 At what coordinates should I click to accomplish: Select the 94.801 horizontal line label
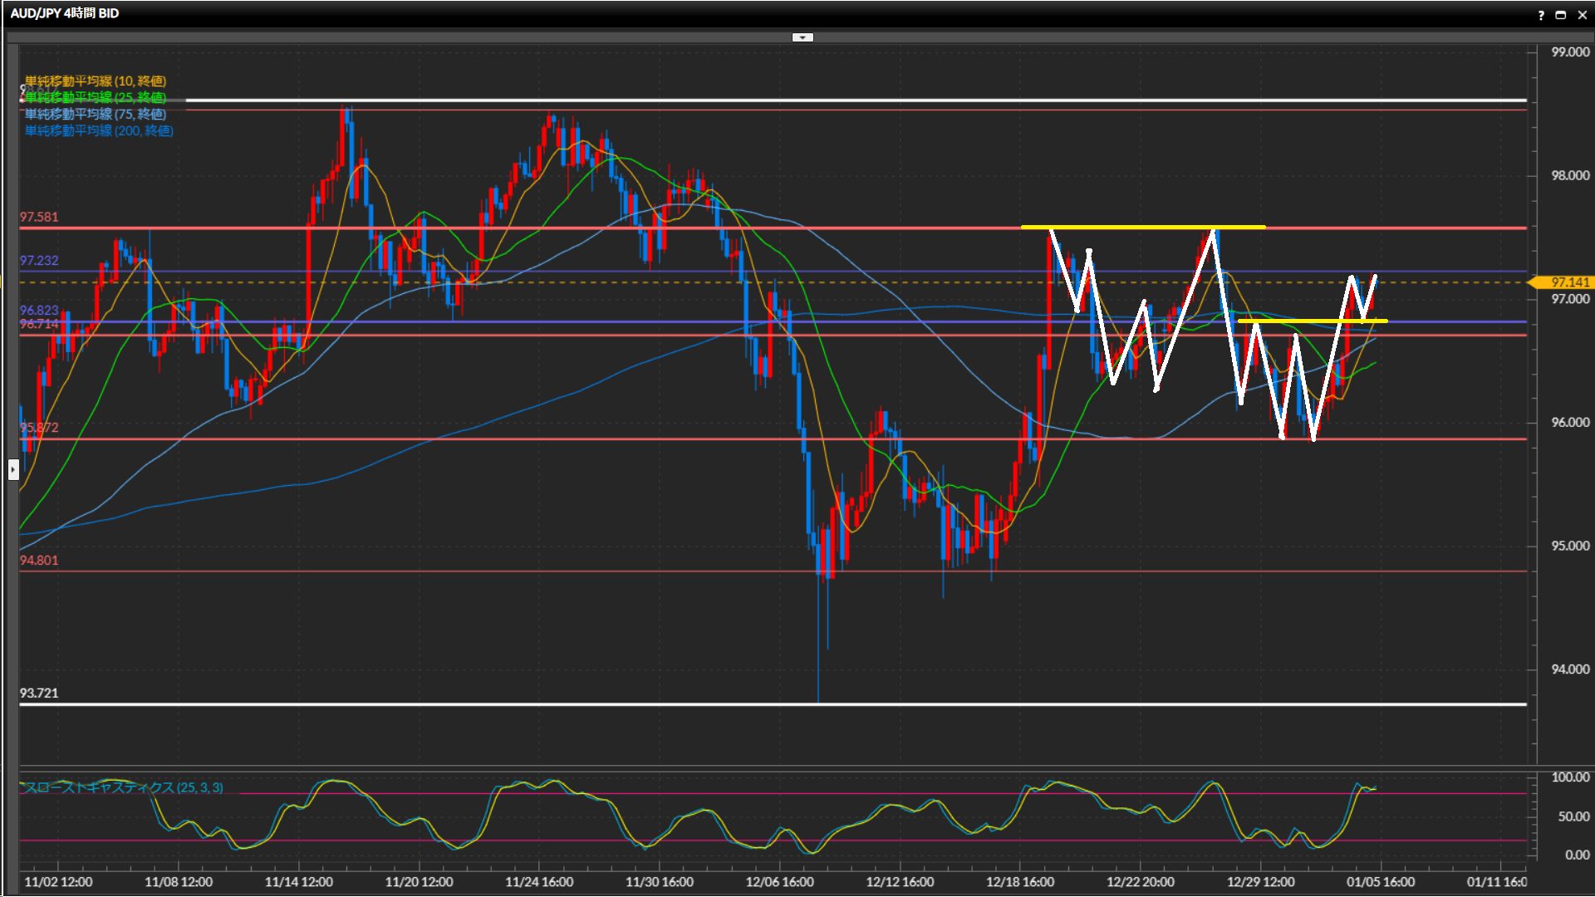click(39, 561)
